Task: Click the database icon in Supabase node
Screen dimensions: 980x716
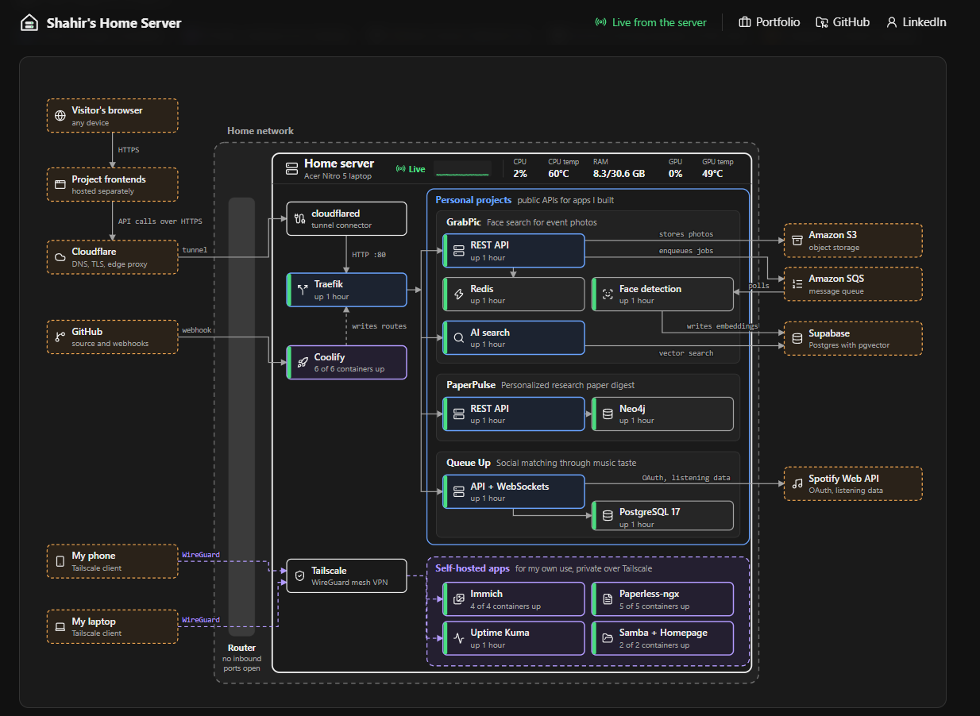Action: (x=797, y=339)
